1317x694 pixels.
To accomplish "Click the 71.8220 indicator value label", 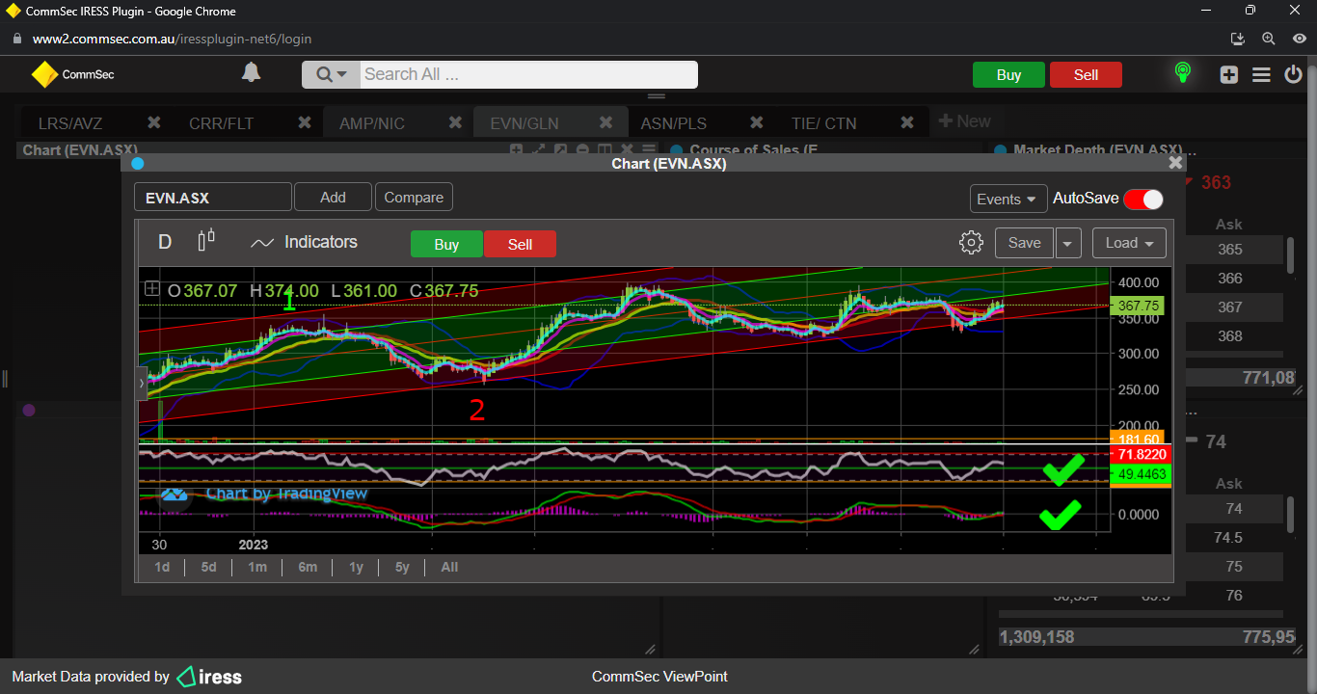I will click(x=1139, y=454).
